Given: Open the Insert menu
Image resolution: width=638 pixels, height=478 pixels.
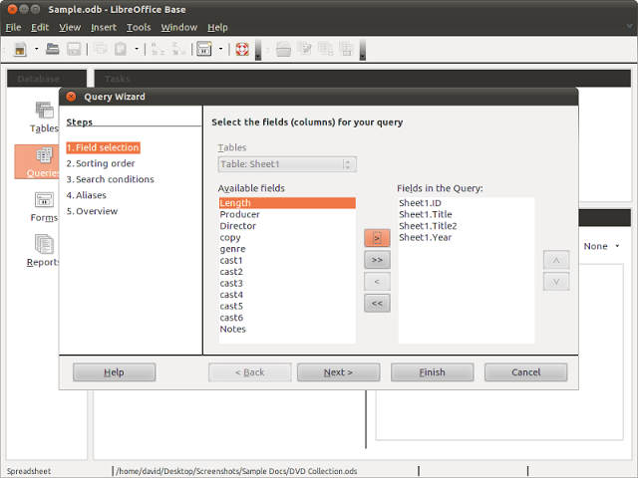Looking at the screenshot, I should click(x=104, y=28).
